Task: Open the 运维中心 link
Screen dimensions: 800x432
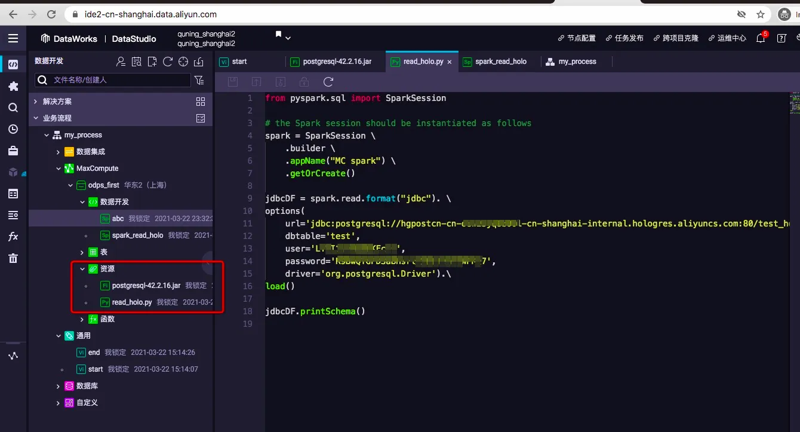Action: [x=727, y=38]
